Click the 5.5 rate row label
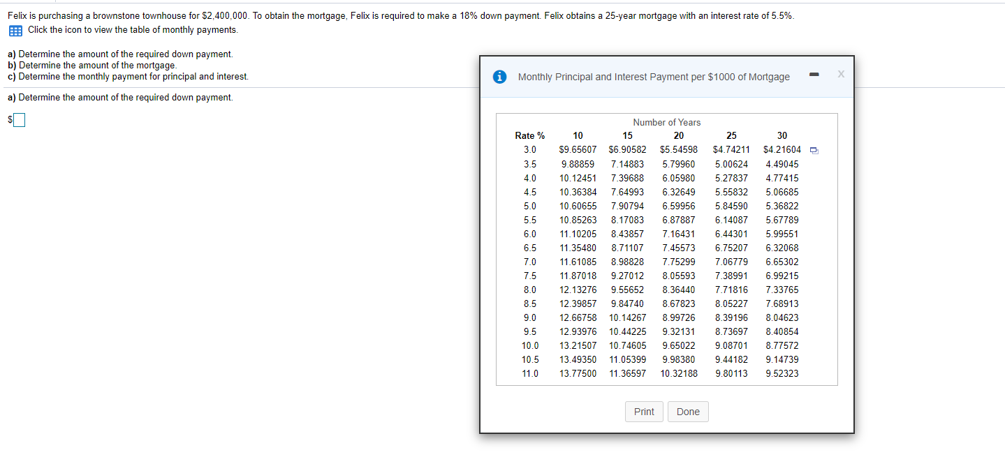The width and height of the screenshot is (1005, 457). (530, 220)
